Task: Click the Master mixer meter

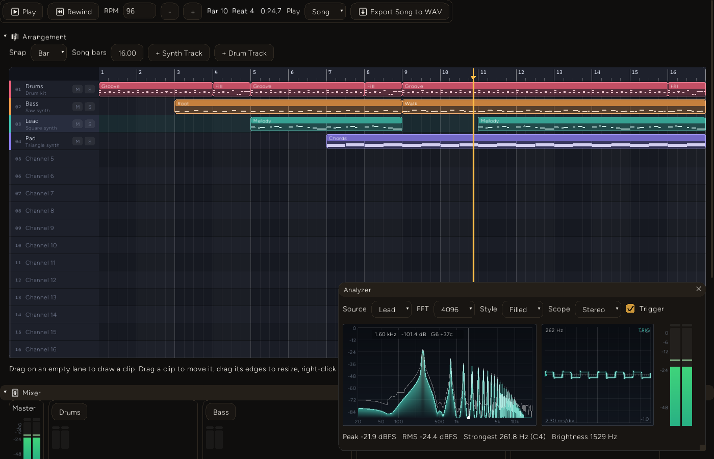Action: (32, 439)
